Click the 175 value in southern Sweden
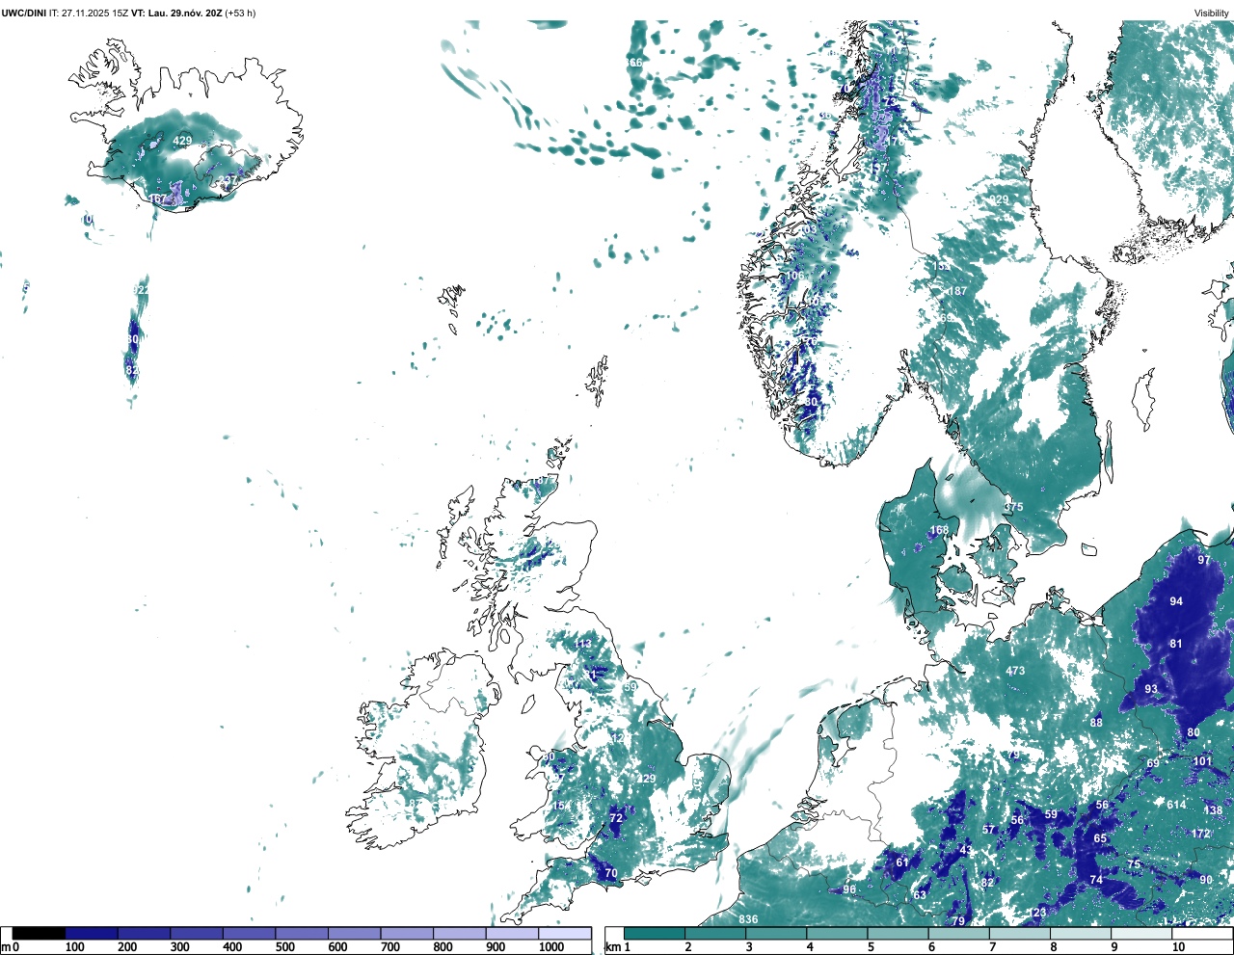Image resolution: width=1234 pixels, height=955 pixels. (x=1014, y=507)
